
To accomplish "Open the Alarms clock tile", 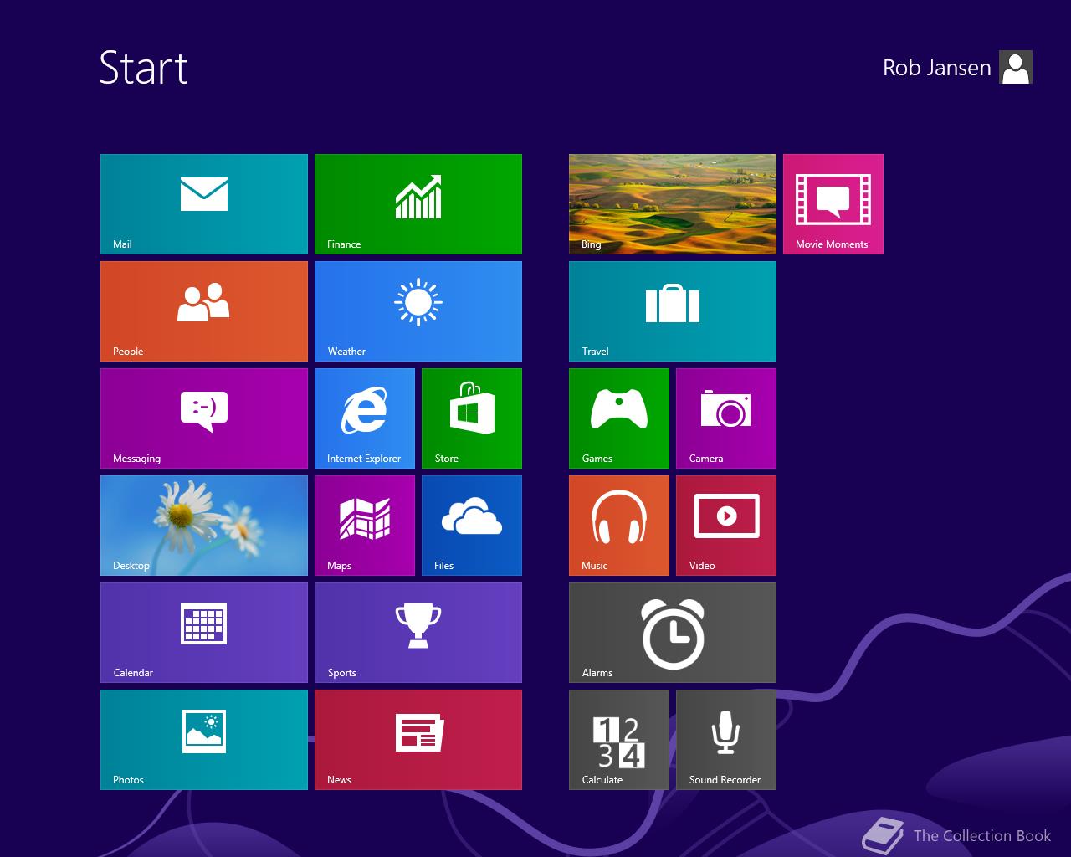I will coord(673,633).
